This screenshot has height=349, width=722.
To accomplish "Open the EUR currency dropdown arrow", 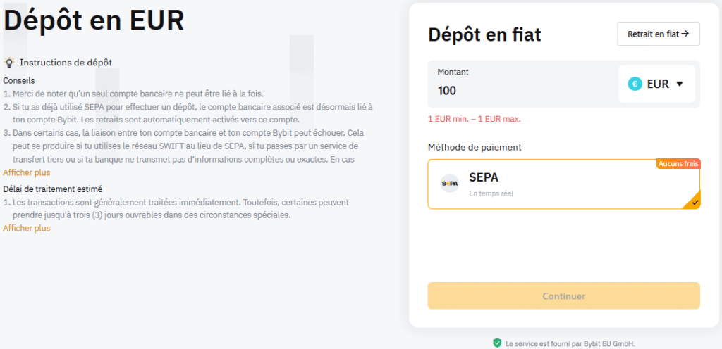I will tap(680, 84).
